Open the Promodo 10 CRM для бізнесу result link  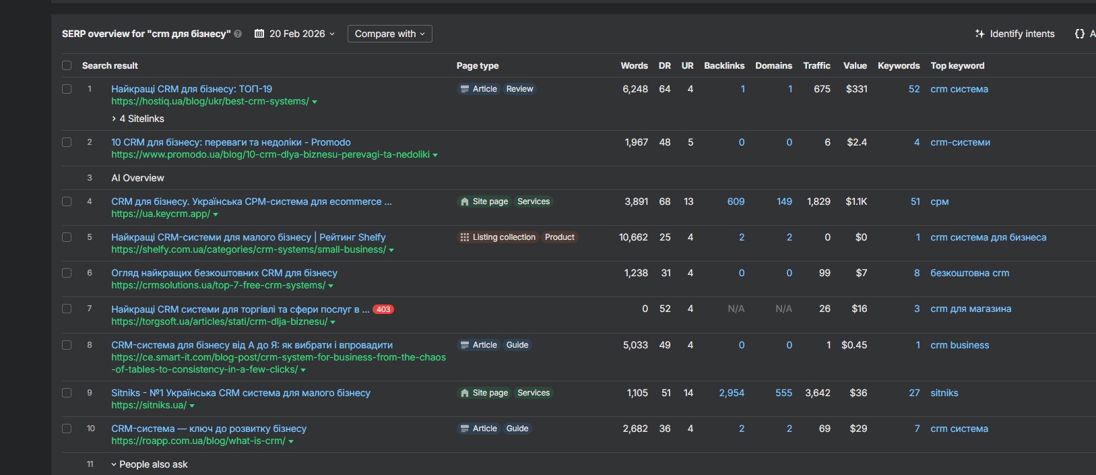[x=231, y=142]
